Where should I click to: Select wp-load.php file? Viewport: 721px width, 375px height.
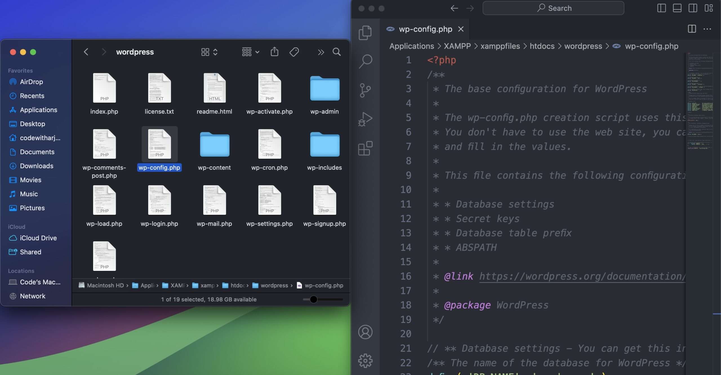104,206
